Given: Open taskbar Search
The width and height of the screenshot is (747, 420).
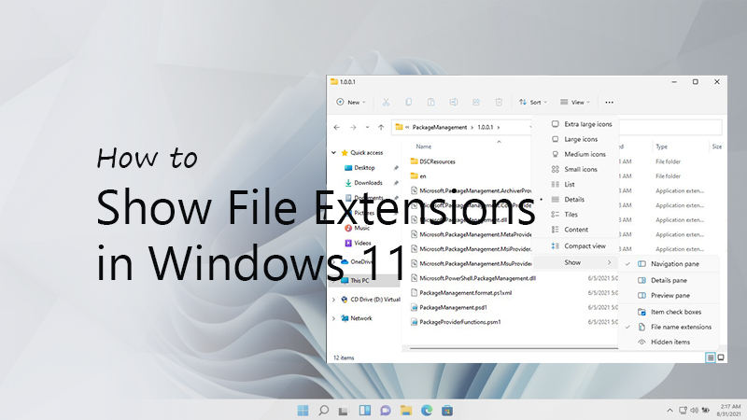Looking at the screenshot, I should tap(323, 410).
